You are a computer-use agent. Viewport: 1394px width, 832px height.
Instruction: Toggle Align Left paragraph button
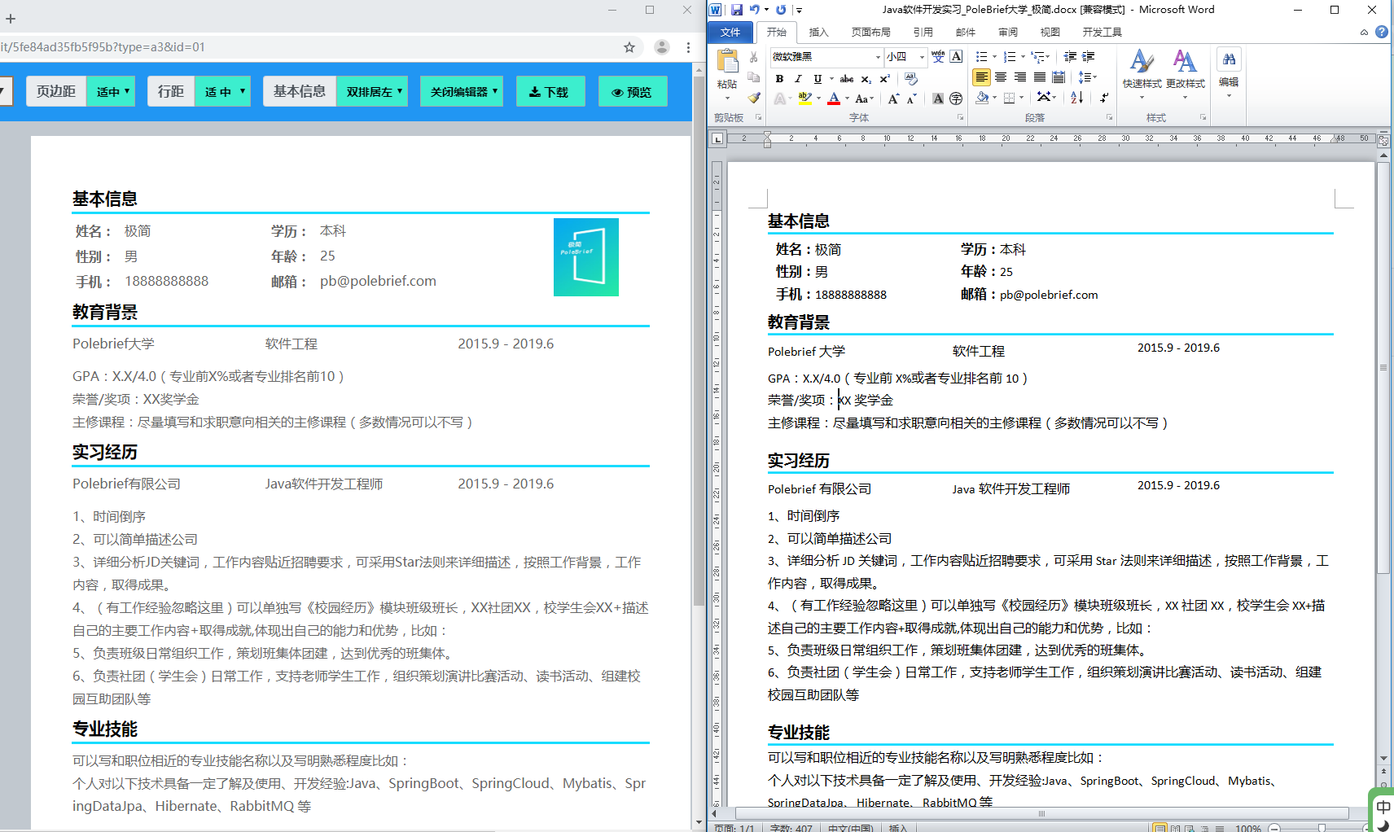(981, 77)
